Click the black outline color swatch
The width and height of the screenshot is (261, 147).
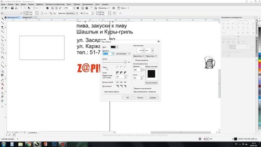click(113, 47)
